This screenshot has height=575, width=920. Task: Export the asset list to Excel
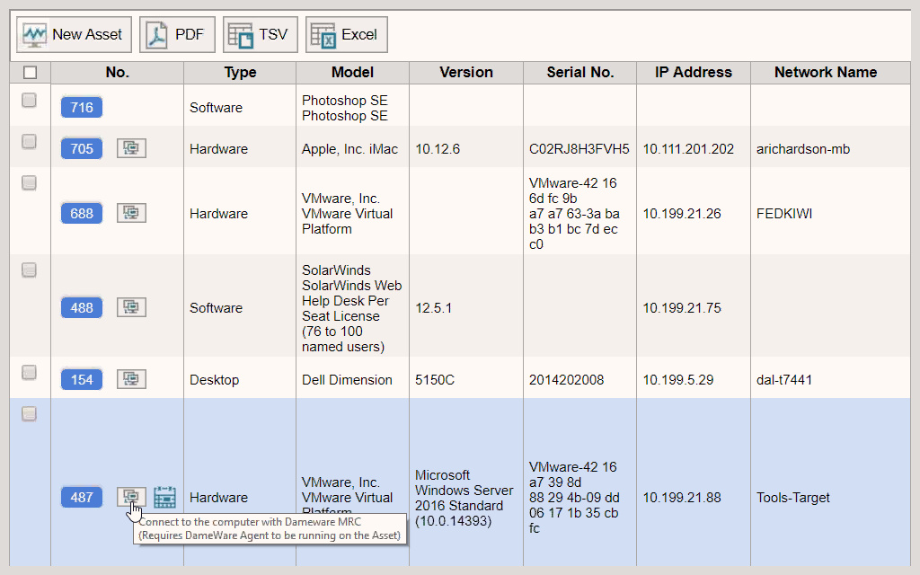[347, 35]
